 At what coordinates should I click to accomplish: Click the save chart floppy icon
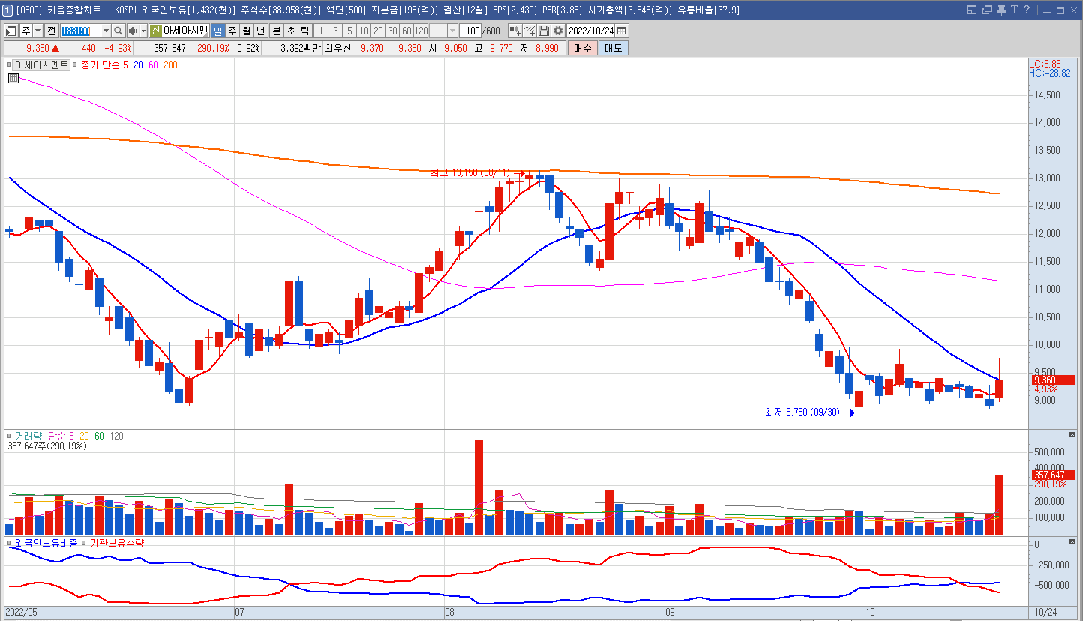click(544, 31)
